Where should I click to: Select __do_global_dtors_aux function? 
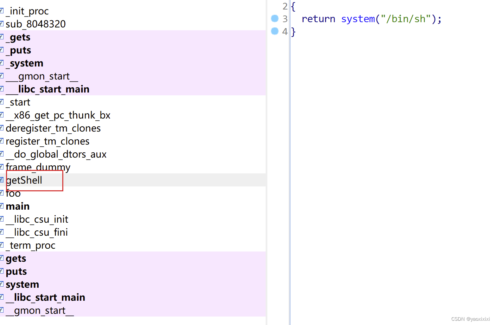[56, 154]
